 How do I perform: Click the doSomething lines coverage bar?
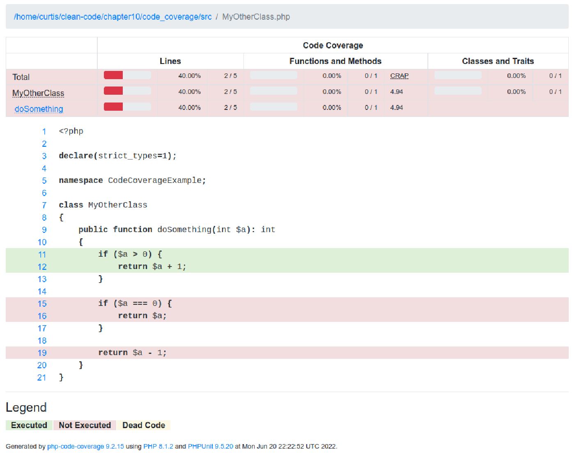click(127, 107)
